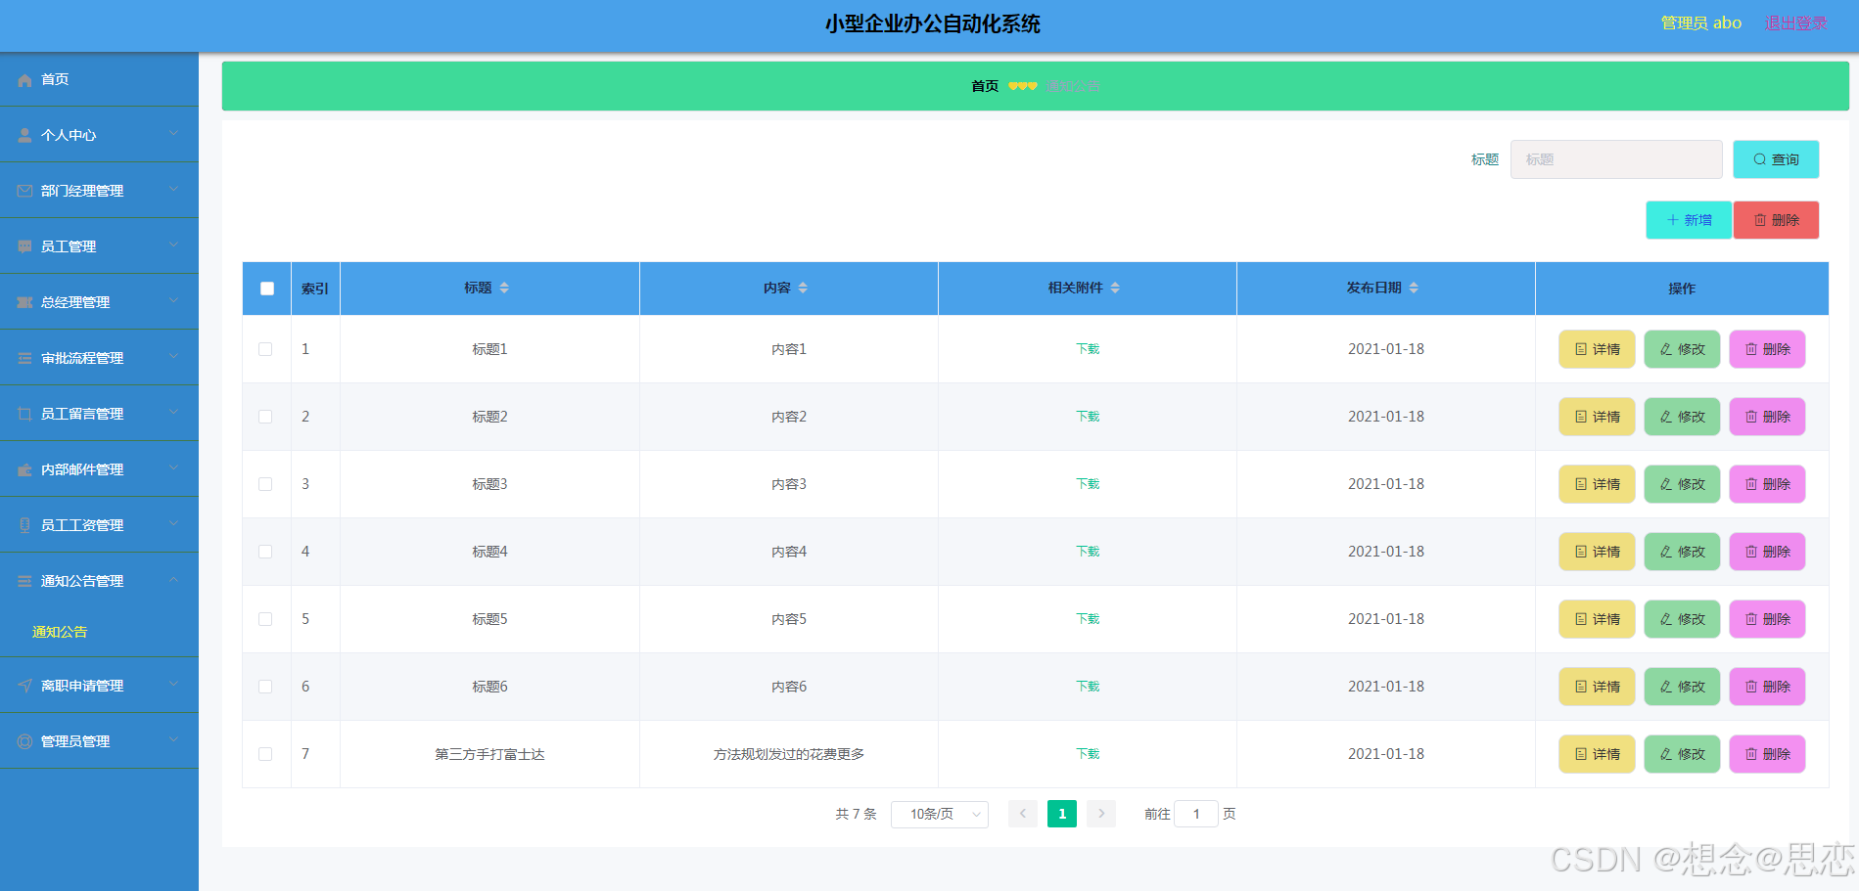Viewport: 1859px width, 891px height.
Task: Collapse the 通知公告管理 chevron
Action: (x=173, y=580)
